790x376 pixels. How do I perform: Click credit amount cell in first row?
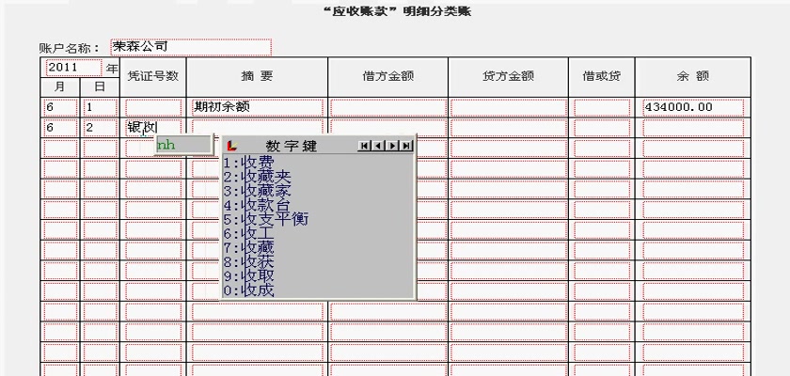(x=508, y=107)
